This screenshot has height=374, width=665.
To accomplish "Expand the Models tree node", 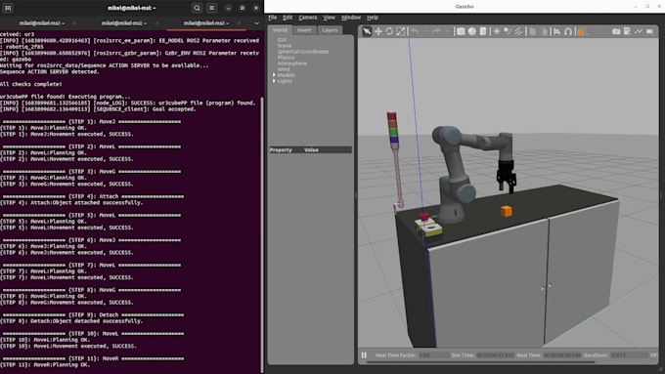I will click(x=274, y=75).
